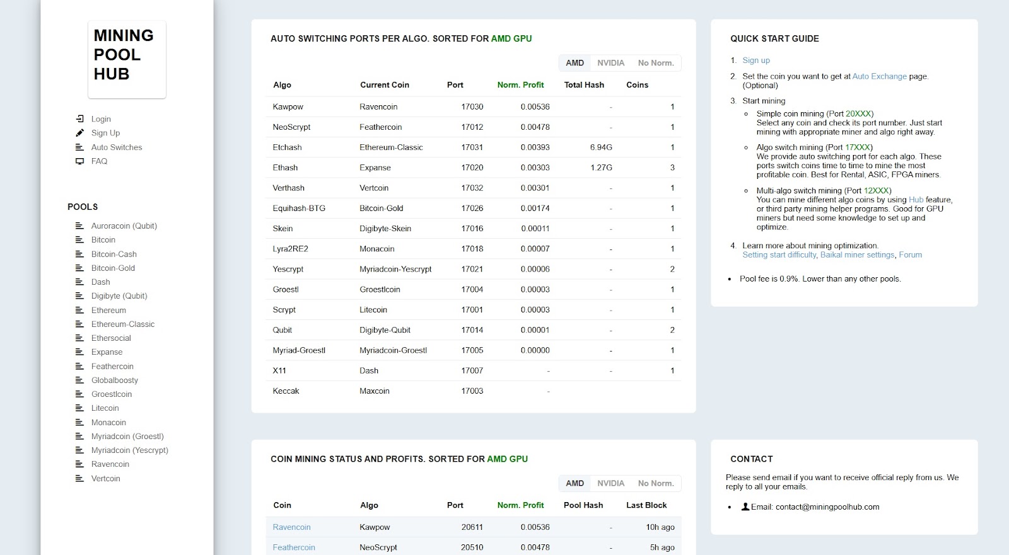Click the list icon beside Groestlcoin pool

[79, 394]
